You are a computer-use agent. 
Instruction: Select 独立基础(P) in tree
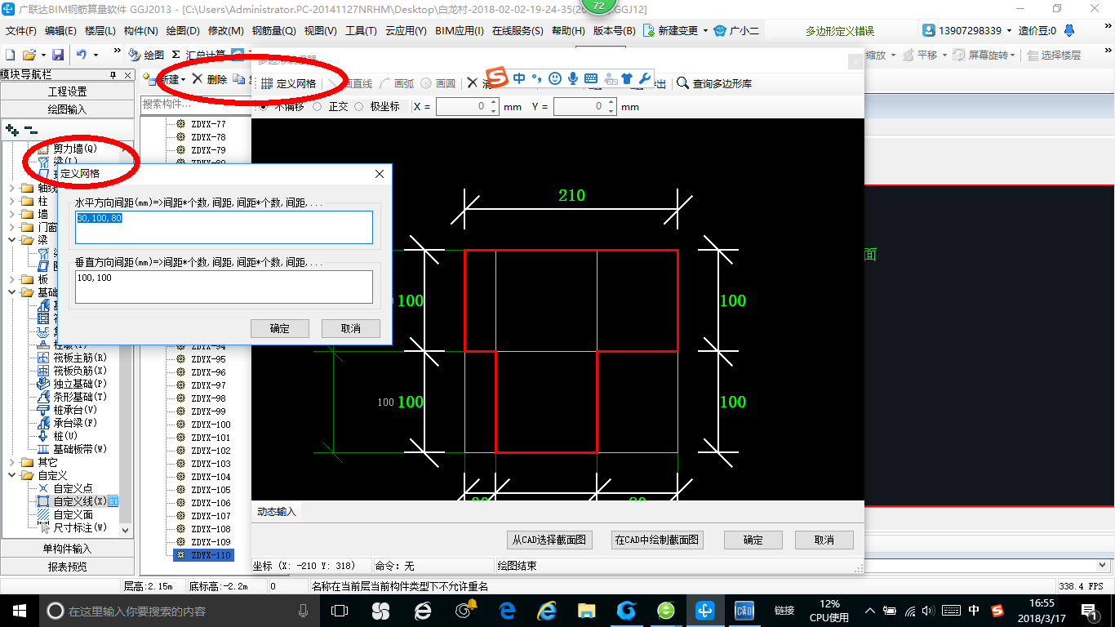point(73,384)
